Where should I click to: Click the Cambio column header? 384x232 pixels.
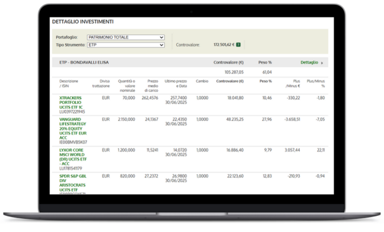click(x=202, y=81)
